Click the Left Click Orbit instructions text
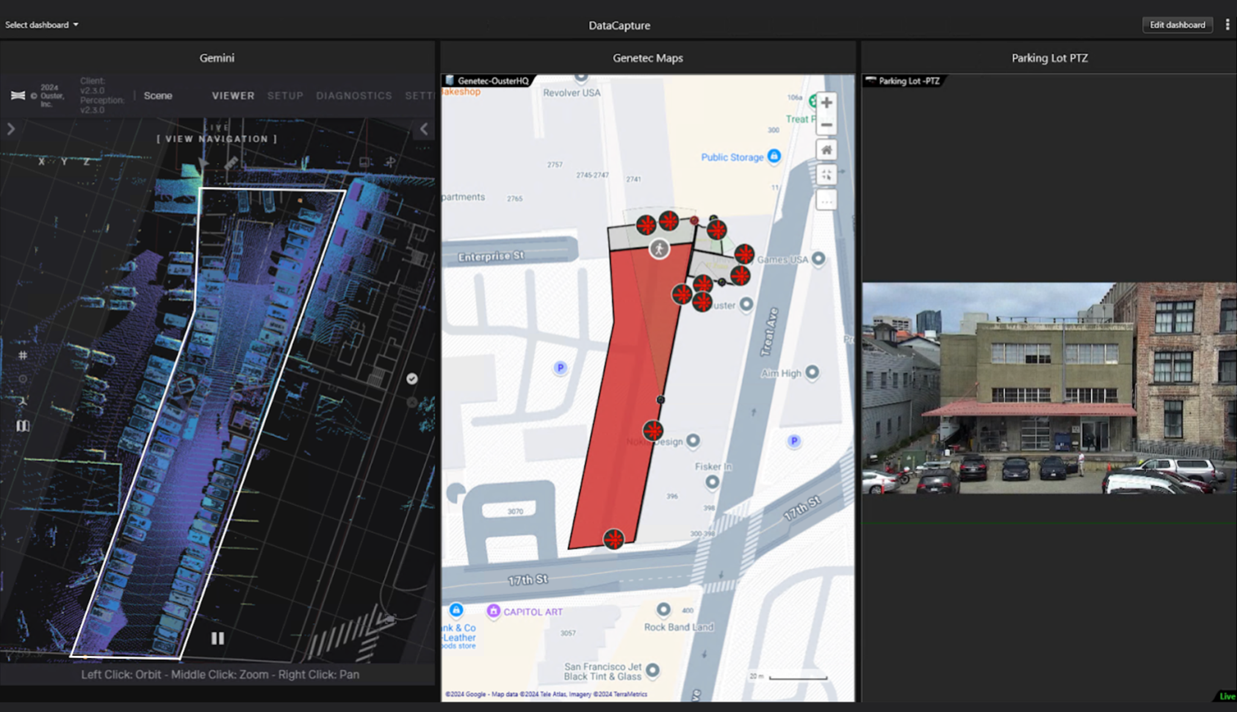 [x=220, y=675]
